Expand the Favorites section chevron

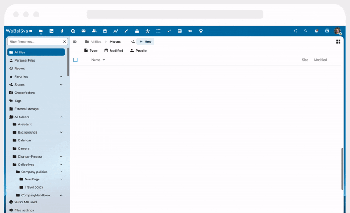(x=61, y=76)
